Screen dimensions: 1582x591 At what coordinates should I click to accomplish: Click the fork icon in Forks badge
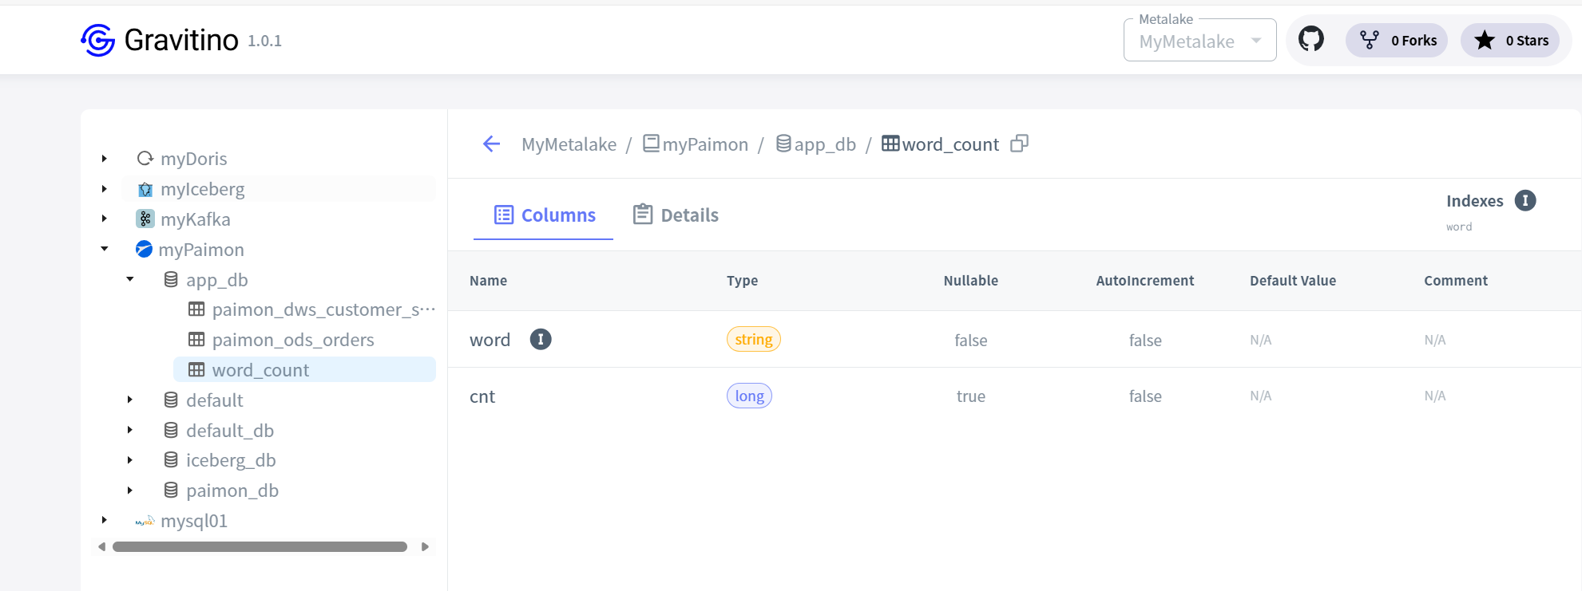[1370, 40]
